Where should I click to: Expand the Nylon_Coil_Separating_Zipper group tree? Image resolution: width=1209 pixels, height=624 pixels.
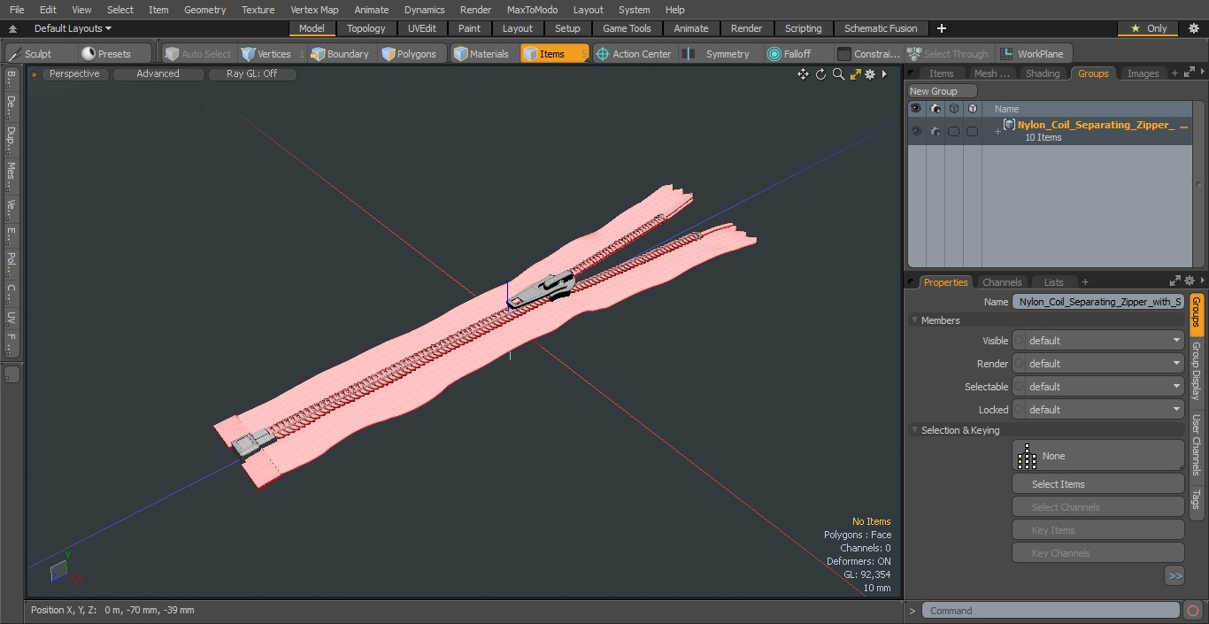997,132
